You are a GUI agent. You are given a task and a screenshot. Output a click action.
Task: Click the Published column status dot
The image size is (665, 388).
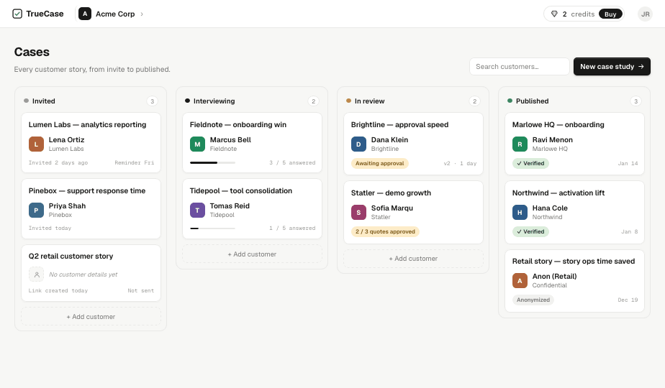[510, 101]
